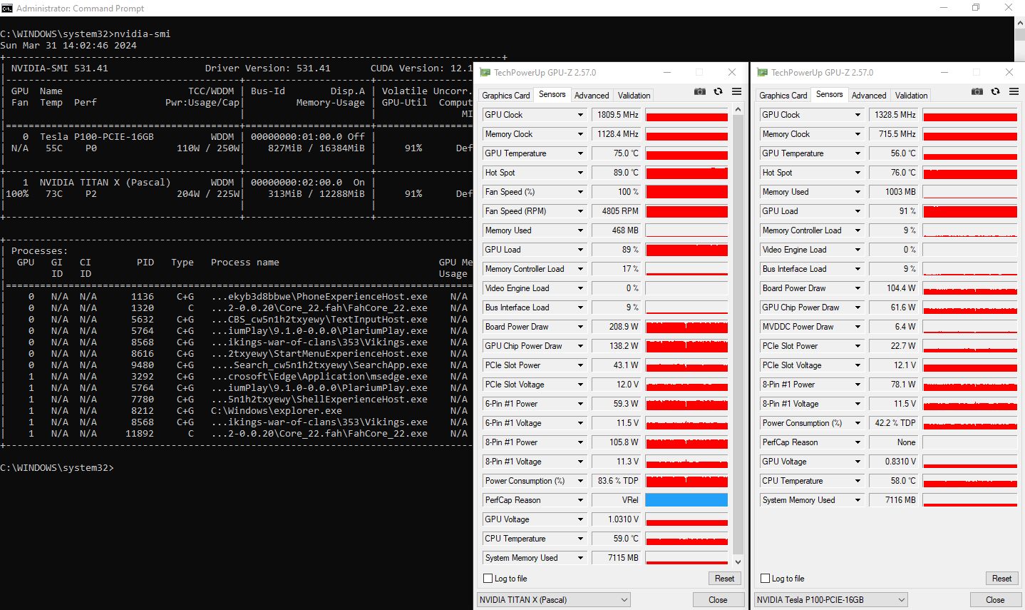The image size is (1025, 610).
Task: Click the refresh icon in Tesla P100 GPU-Z window
Action: (995, 91)
